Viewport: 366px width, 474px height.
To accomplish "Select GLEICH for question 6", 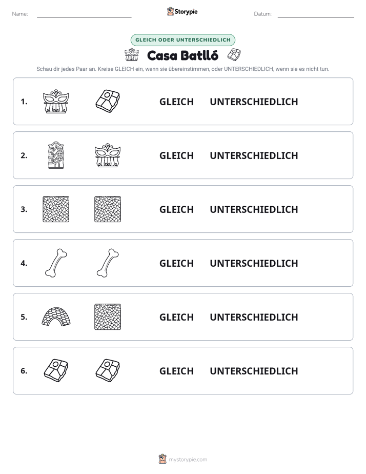I will [x=176, y=371].
